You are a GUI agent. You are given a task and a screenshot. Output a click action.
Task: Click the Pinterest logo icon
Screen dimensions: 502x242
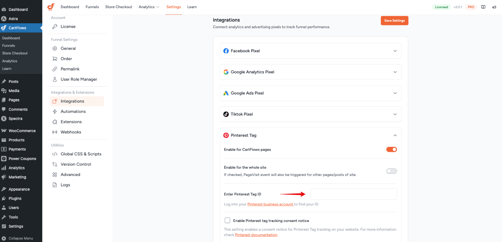pos(226,135)
